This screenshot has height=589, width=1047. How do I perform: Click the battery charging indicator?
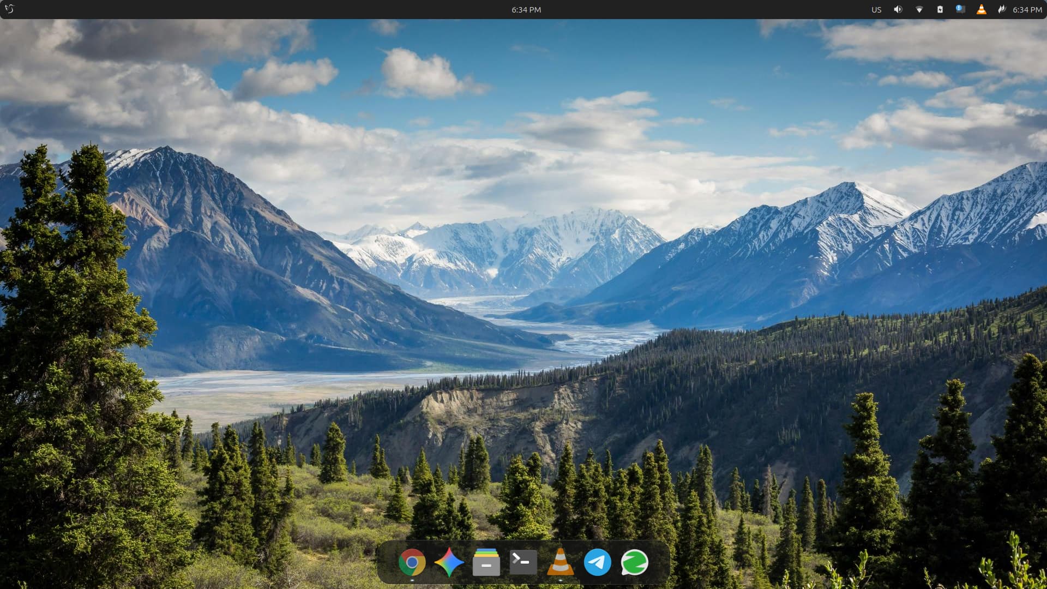coord(940,9)
